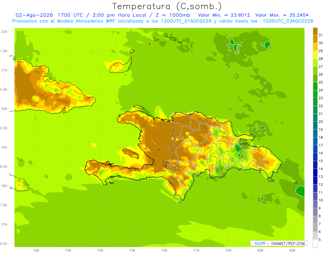Click the '75W' longitude axis label

click(x=68, y=250)
